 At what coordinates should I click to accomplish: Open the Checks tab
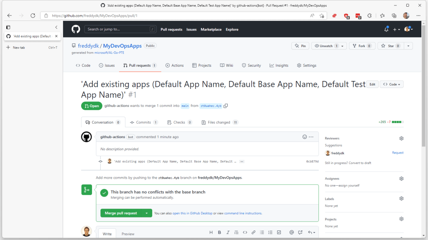coord(180,122)
